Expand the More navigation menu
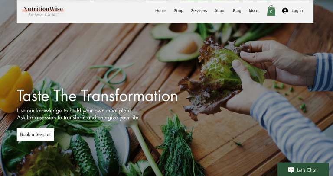 pyautogui.click(x=254, y=10)
